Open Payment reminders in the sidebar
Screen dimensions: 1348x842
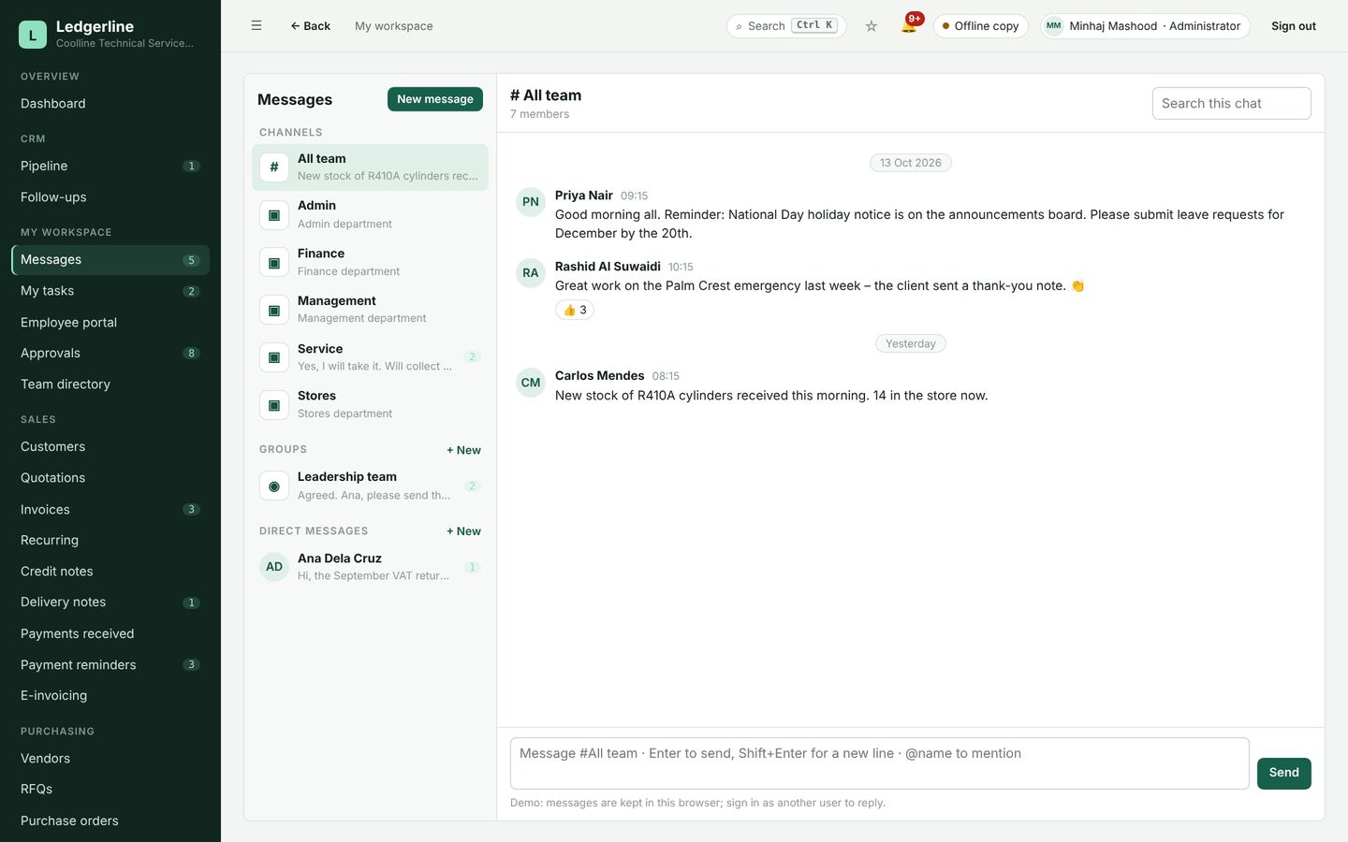110,665
